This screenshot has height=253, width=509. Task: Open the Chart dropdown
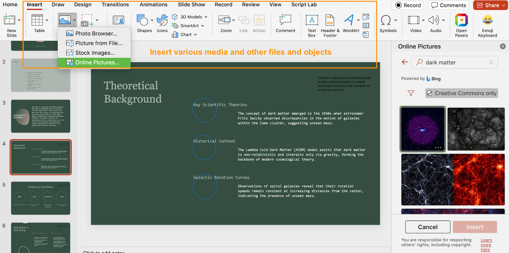pos(195,35)
